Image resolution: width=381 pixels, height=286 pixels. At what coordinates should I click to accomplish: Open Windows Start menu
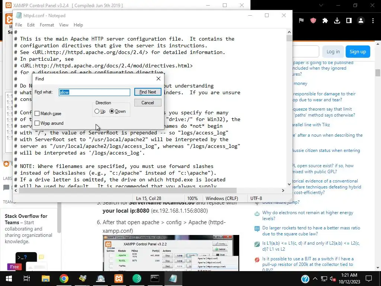click(9, 279)
